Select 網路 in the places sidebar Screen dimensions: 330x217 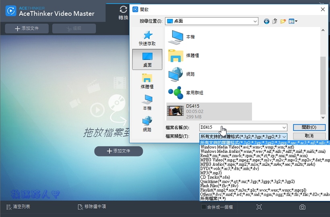[147, 124]
